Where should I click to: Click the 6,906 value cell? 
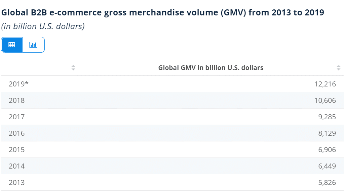(x=327, y=150)
